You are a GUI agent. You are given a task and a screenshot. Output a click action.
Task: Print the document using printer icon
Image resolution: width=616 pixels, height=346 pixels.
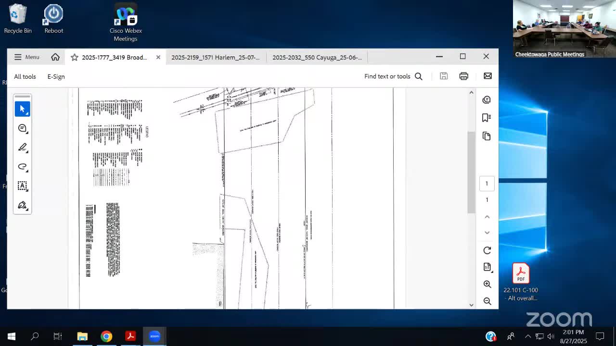coord(463,76)
